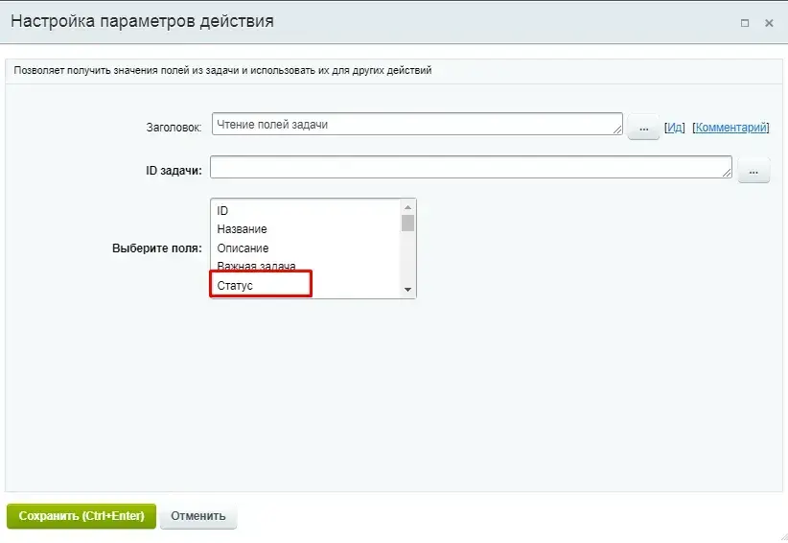The image size is (788, 543).
Task: Select Название in the fields list
Action: click(306, 229)
